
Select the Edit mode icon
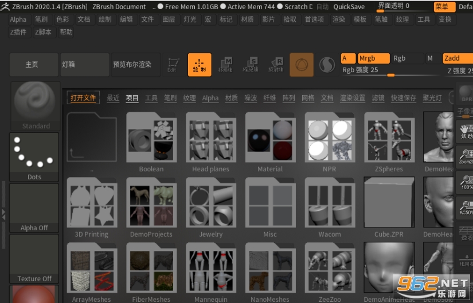(173, 65)
